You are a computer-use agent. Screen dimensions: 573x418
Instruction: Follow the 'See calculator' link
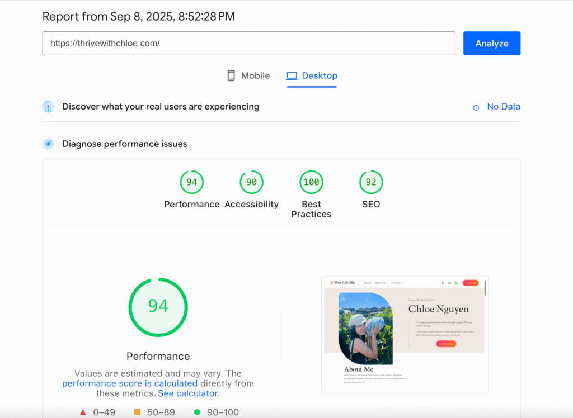point(187,393)
